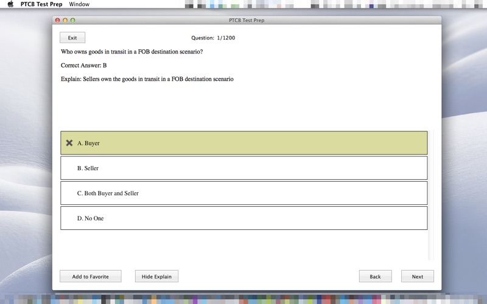Open the Apple menu
This screenshot has width=487, height=304.
[10, 4]
